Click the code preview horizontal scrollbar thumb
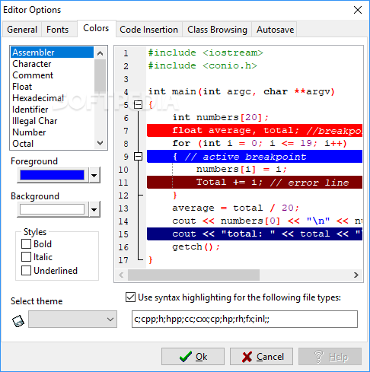 tap(193, 275)
